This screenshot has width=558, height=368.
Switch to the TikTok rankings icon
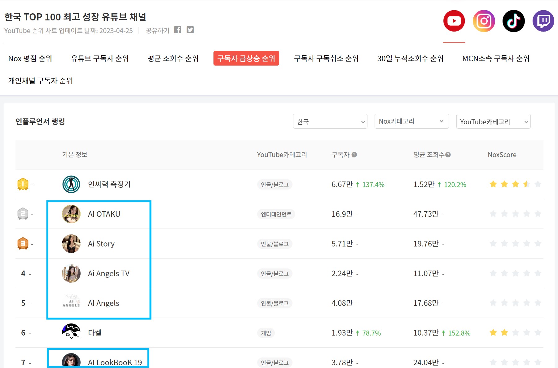click(x=513, y=21)
